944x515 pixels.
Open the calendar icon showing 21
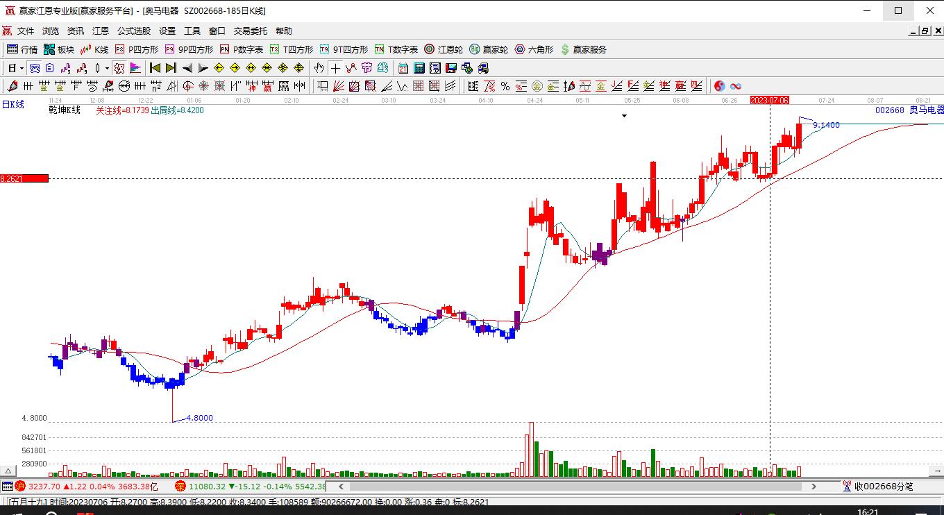[403, 68]
